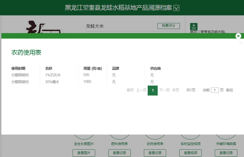
Task: Click 上一页 to go to previous page
Action: [x=141, y=90]
